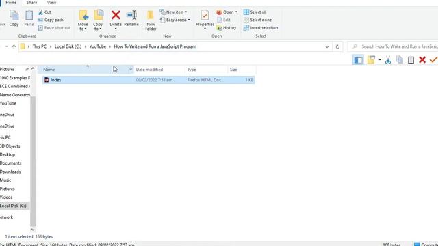This screenshot has height=246, width=438.
Task: Switch to the View ribbon tab
Action: pos(51,3)
